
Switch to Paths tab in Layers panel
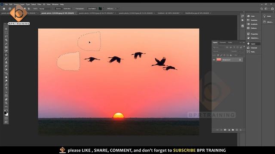(230, 42)
